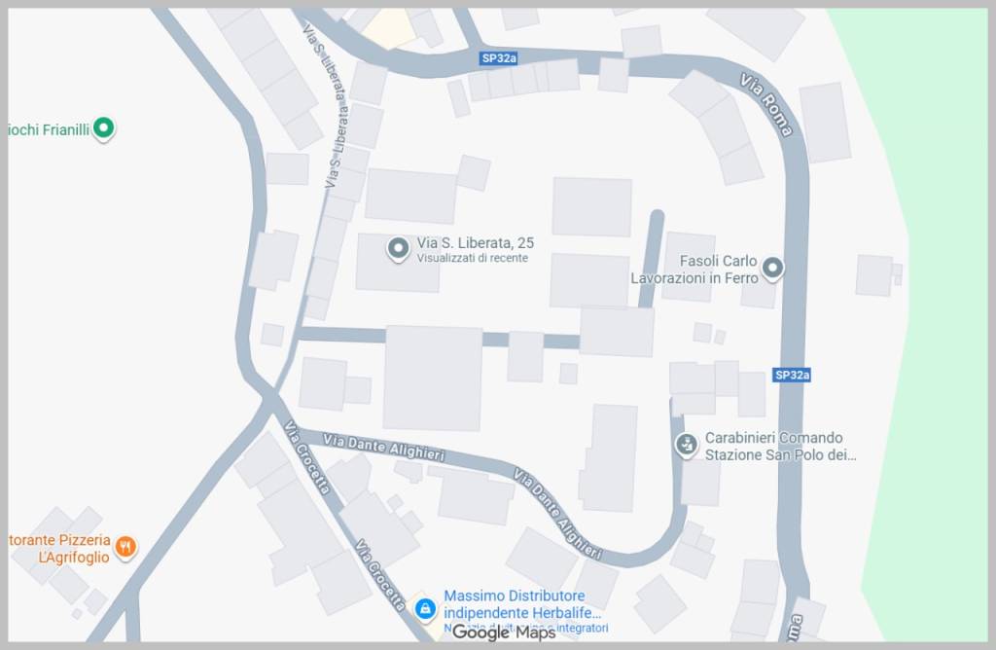Image resolution: width=996 pixels, height=650 pixels.
Task: Click the Via Roma street label
Action: click(766, 105)
